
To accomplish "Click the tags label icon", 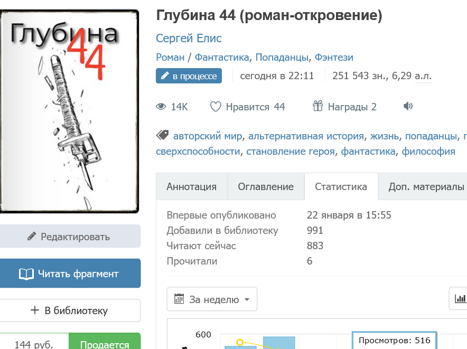I will 162,135.
